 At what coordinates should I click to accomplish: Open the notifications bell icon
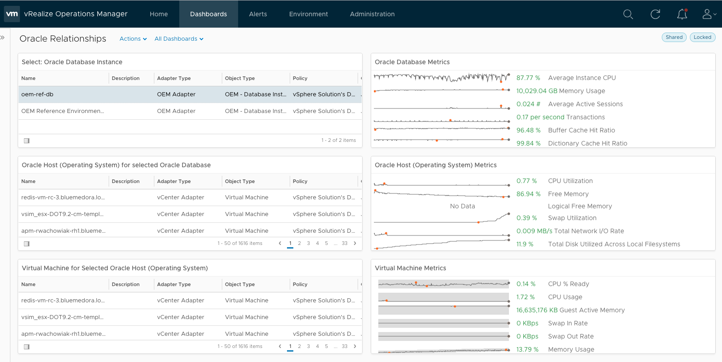tap(682, 14)
